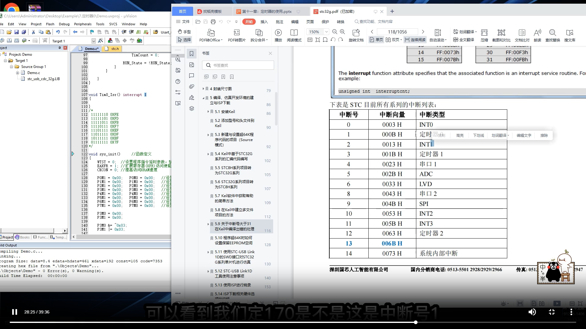
Task: Click Manage Project Items colored blocks icon
Action: click(110, 41)
